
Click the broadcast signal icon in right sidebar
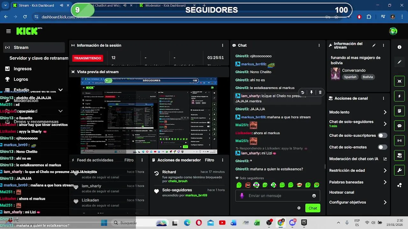click(399, 141)
